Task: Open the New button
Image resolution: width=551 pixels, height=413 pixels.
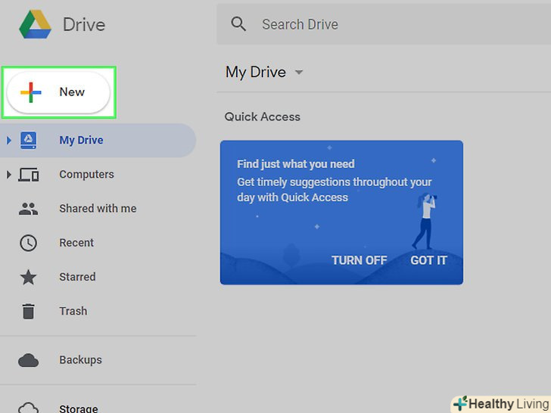Action: [x=58, y=92]
